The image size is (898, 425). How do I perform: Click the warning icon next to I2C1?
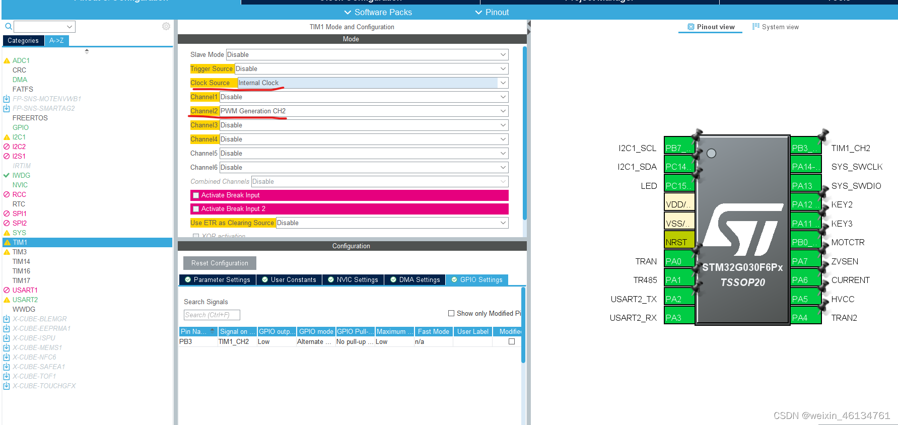[x=7, y=137]
